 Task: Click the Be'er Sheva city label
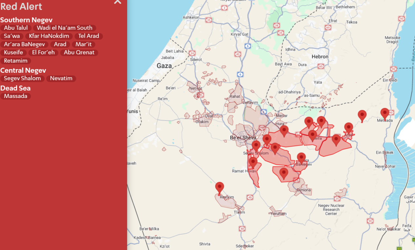[x=243, y=138]
